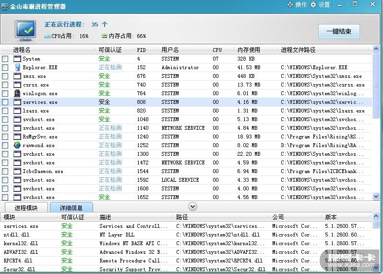
Task: Click the winlogon.exe process icon
Action: (17, 93)
